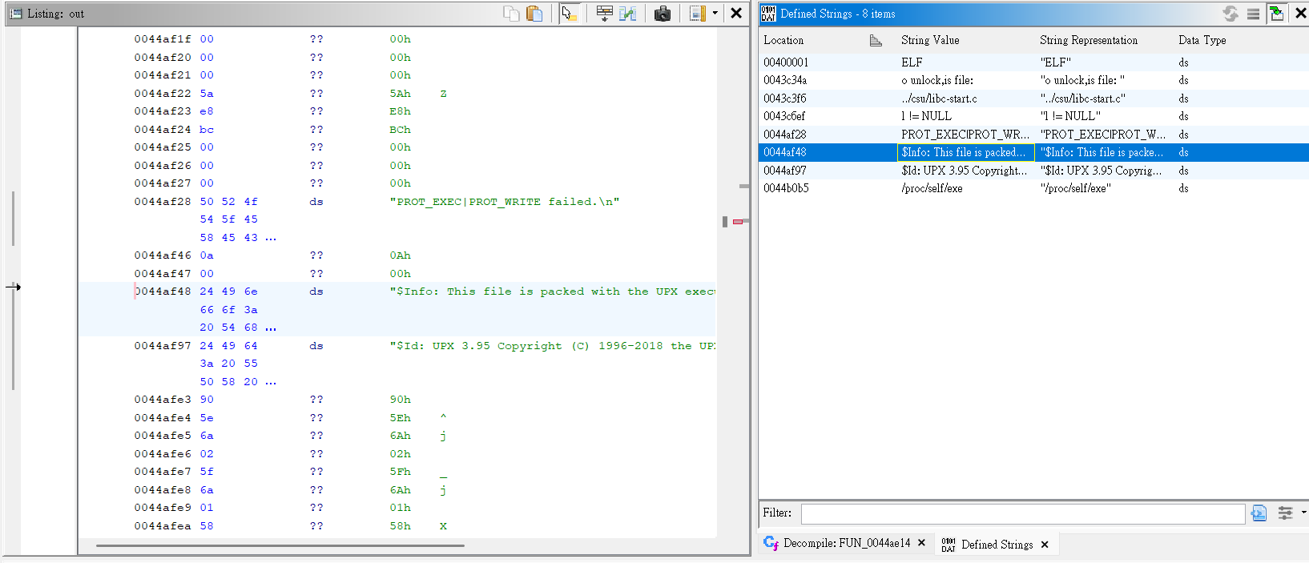Click the E8h value at 0044af23
Image resolution: width=1309 pixels, height=563 pixels.
click(401, 111)
